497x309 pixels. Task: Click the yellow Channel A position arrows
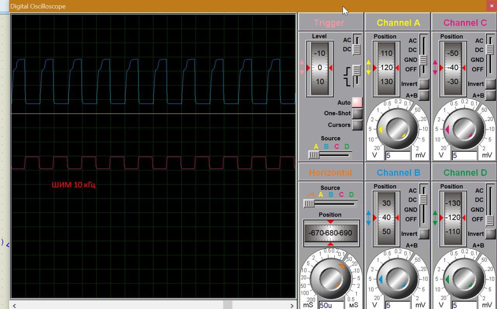pos(368,67)
